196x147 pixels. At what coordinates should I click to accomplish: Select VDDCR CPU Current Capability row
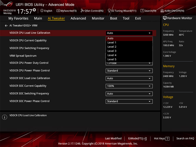click(x=28, y=41)
